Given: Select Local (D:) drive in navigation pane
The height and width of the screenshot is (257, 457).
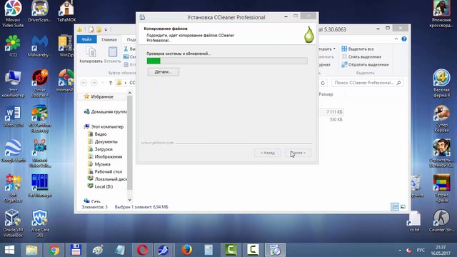Looking at the screenshot, I should pos(100,186).
